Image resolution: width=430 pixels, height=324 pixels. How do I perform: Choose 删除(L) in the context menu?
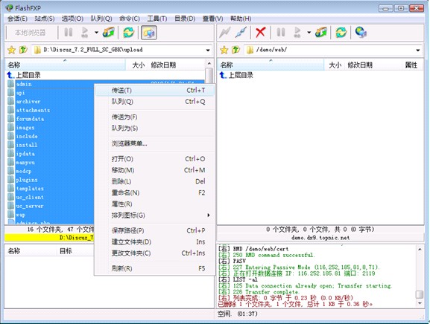(155, 181)
